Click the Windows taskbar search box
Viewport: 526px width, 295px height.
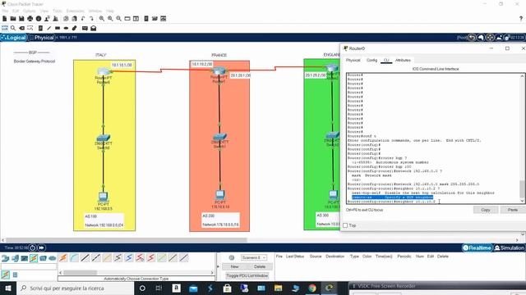(x=75, y=288)
